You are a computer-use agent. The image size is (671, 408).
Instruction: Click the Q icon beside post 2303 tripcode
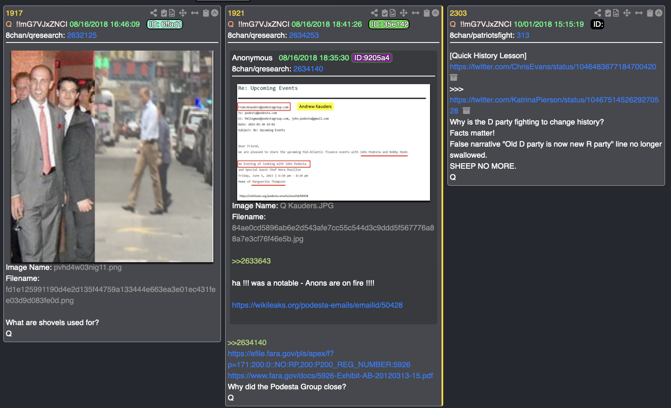point(453,24)
